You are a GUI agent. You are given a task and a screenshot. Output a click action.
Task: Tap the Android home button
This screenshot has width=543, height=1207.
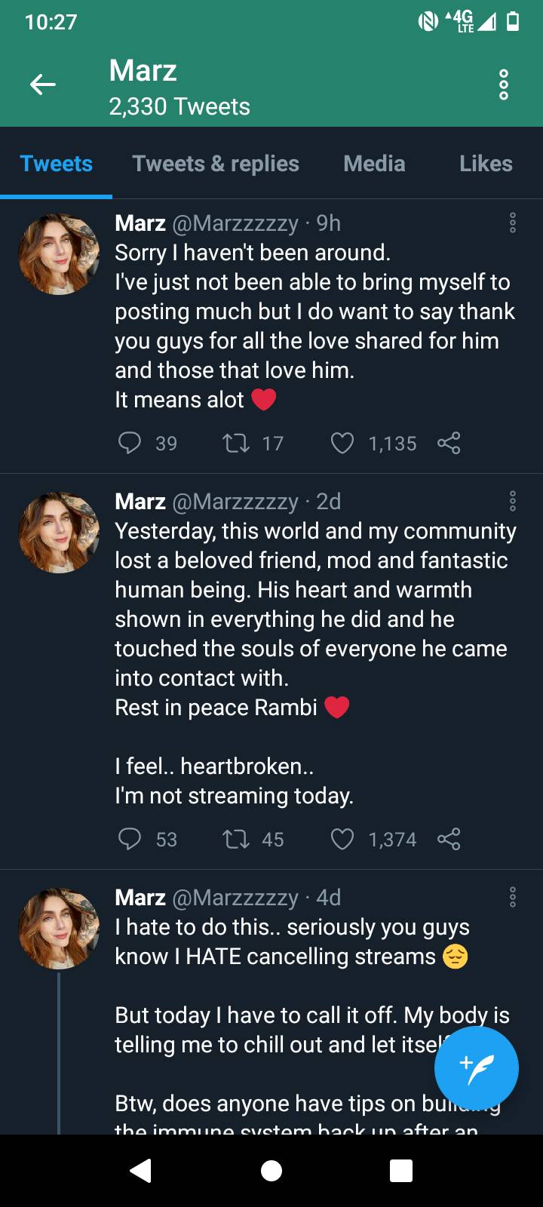[271, 1171]
